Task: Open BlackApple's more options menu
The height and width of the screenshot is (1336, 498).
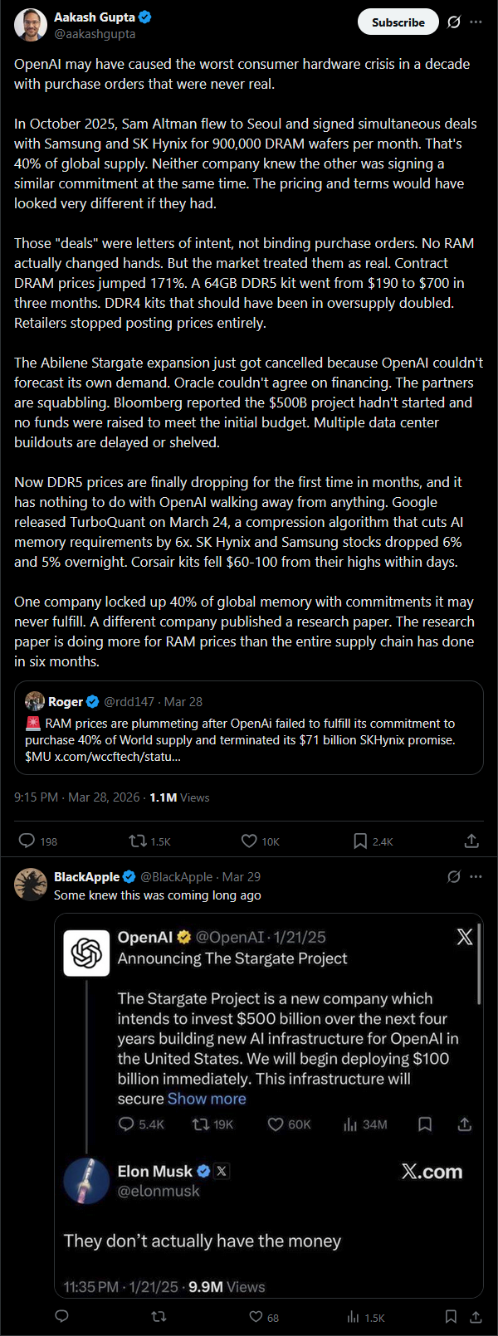Action: pos(476,876)
